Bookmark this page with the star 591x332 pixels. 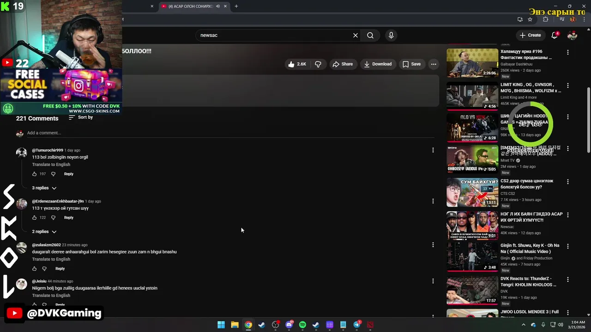[x=530, y=19]
